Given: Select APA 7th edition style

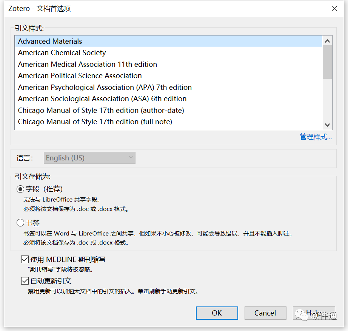Looking at the screenshot, I should (x=168, y=87).
